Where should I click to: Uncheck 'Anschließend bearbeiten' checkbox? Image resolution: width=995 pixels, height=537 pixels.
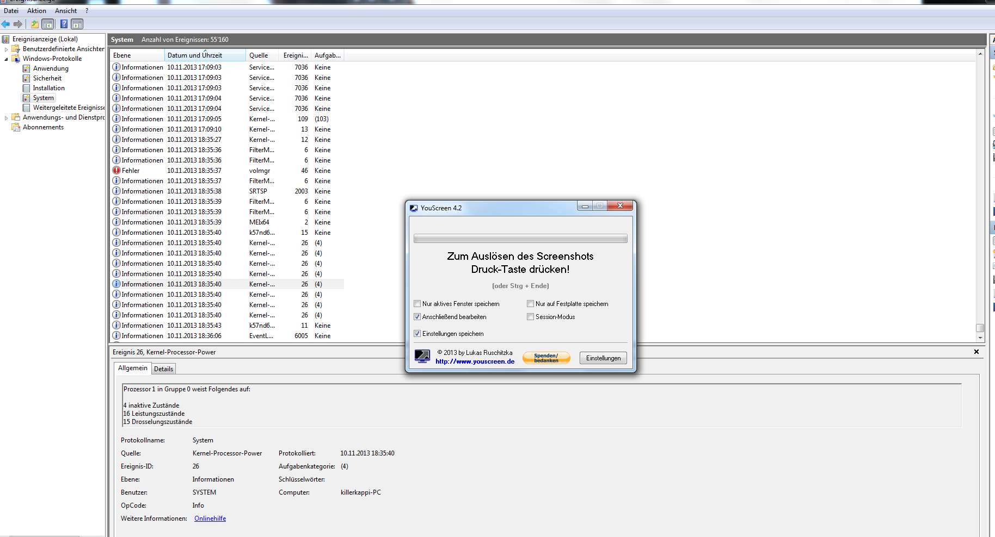pyautogui.click(x=417, y=317)
